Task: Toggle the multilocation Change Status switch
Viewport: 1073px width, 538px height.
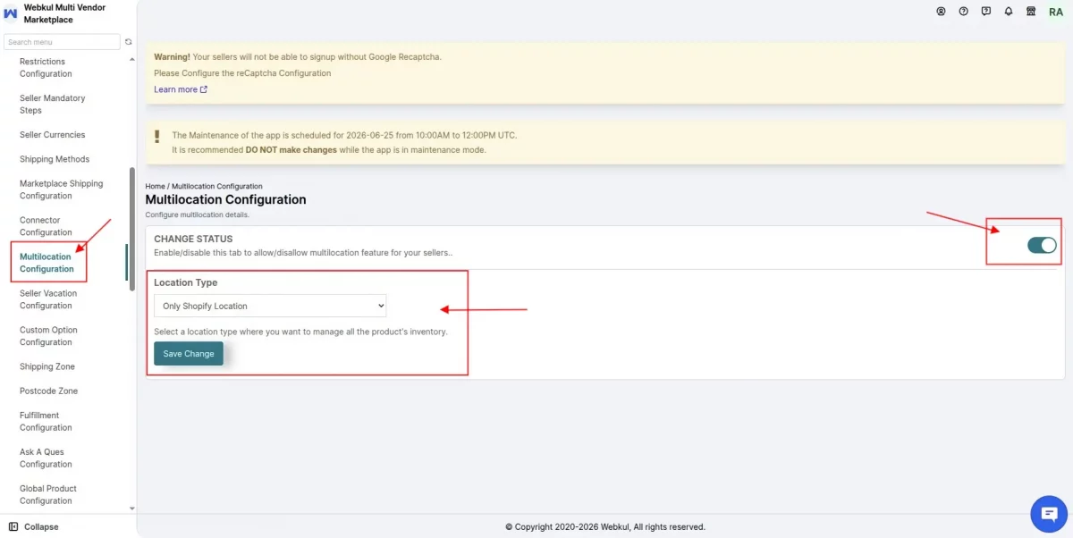Action: pos(1042,245)
